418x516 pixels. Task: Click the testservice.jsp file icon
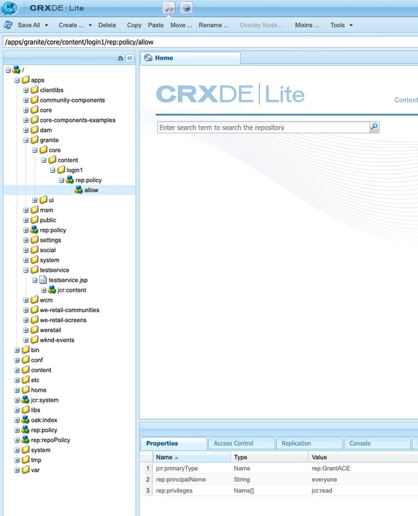[43, 280]
